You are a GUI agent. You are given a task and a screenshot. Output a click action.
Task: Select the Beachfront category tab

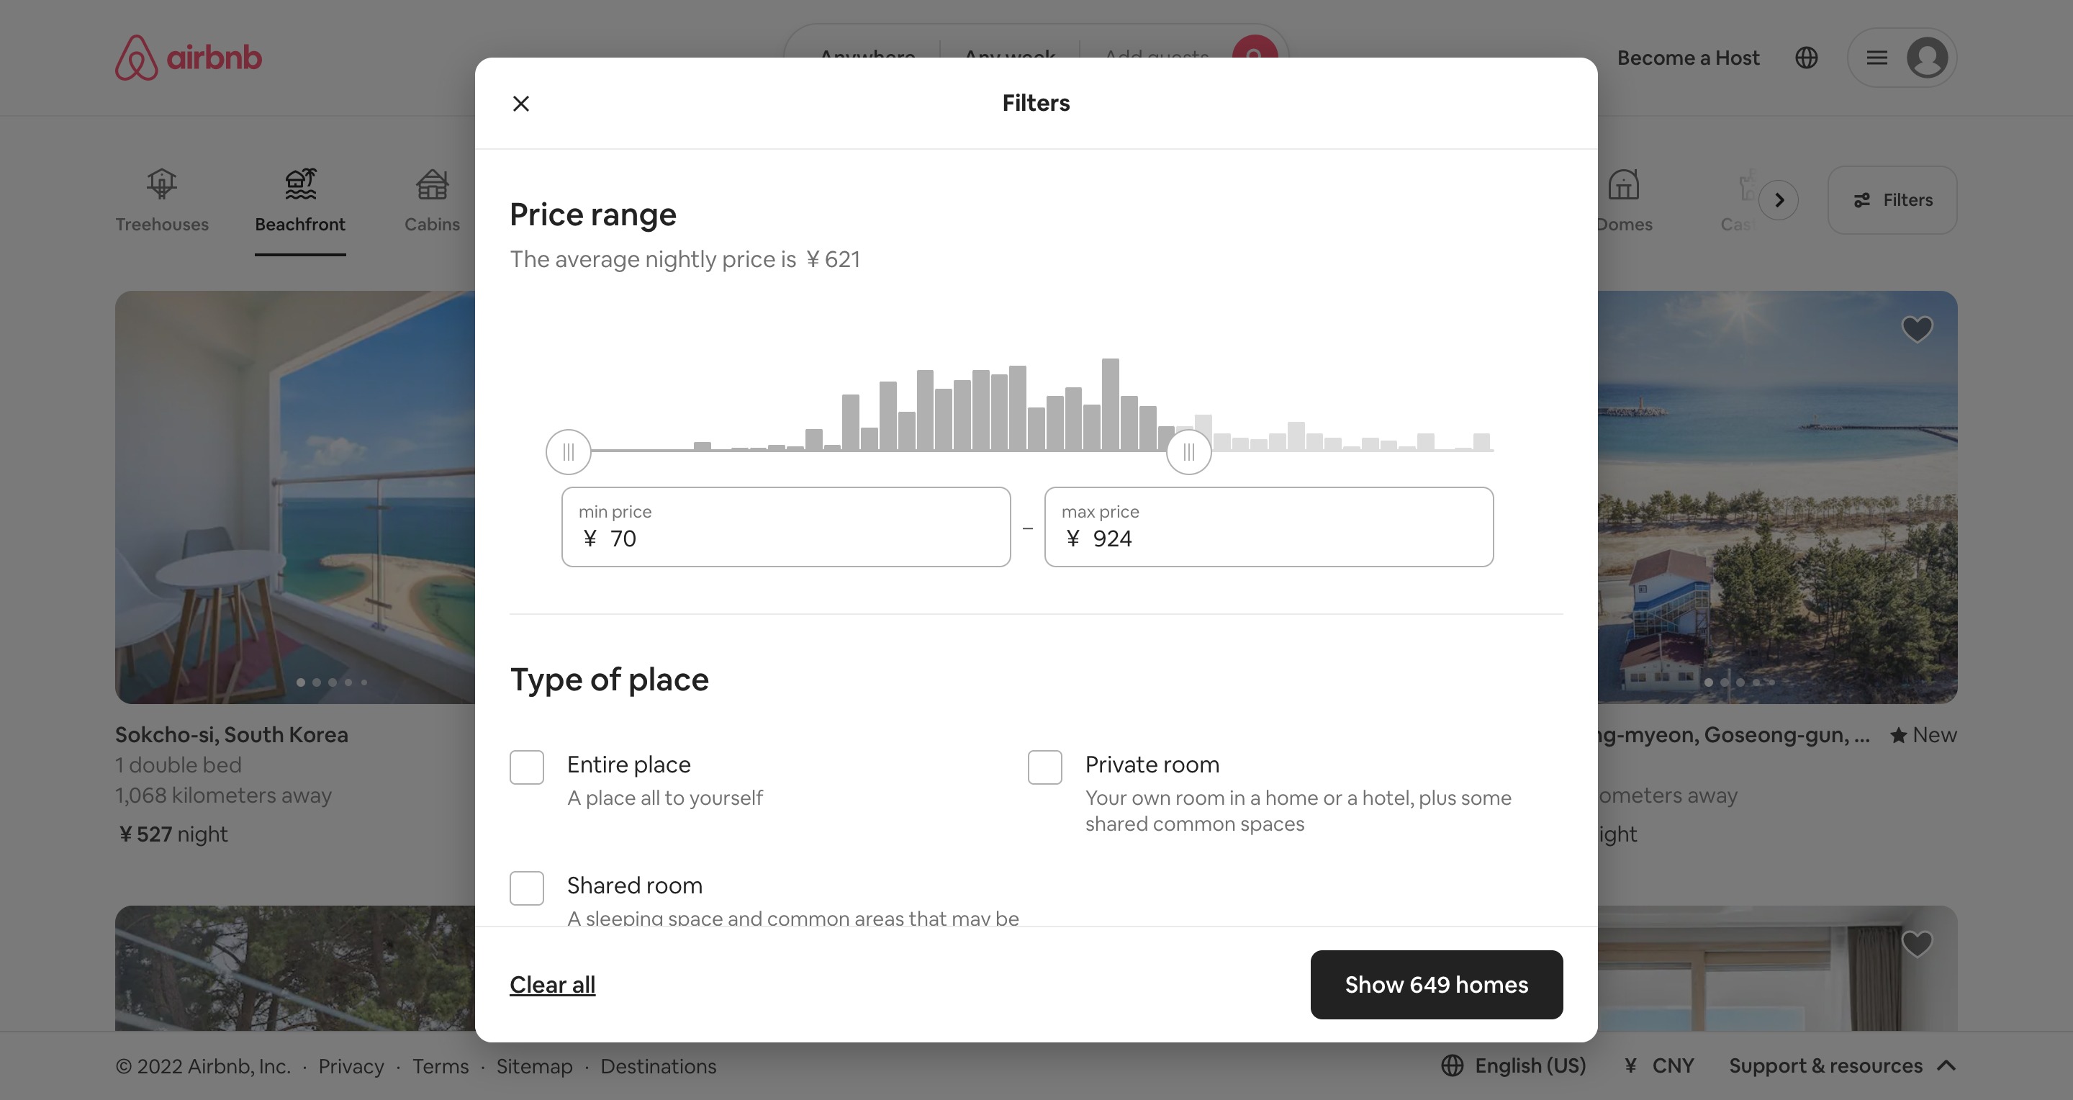(300, 201)
